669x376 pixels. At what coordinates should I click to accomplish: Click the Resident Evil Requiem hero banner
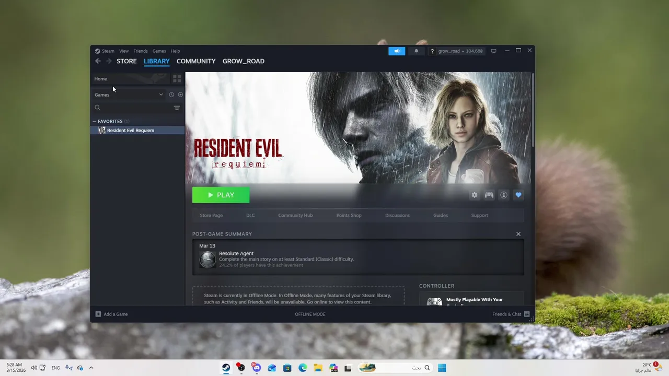[358, 128]
